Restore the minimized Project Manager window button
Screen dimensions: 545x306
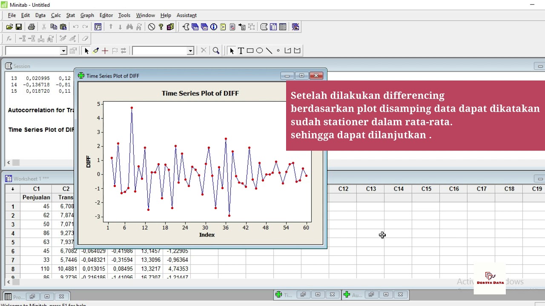(32, 296)
